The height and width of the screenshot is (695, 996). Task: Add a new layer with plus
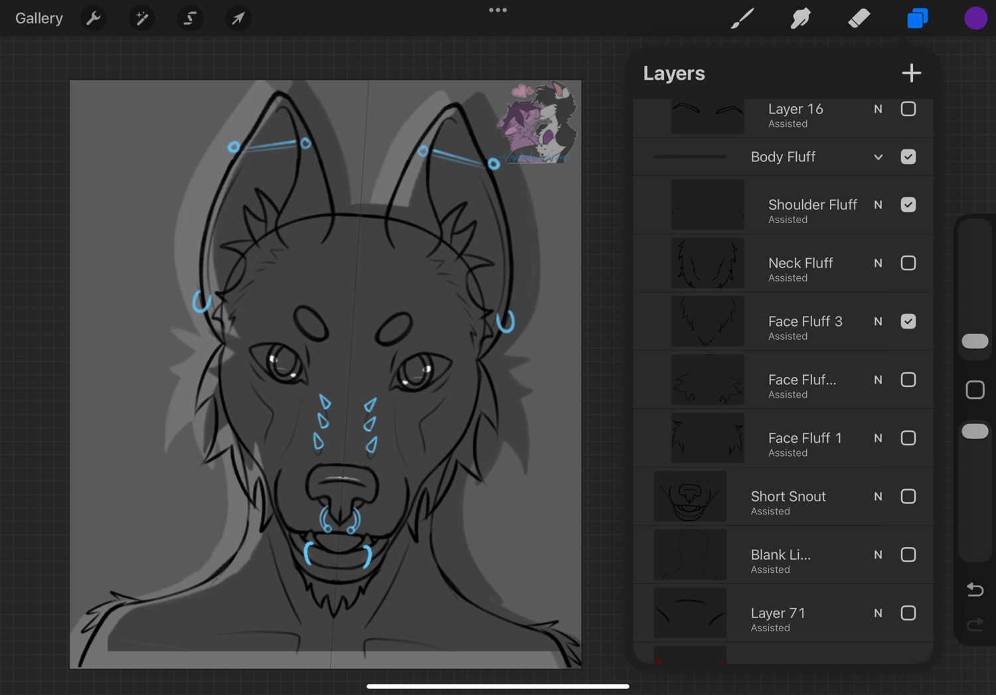[912, 73]
